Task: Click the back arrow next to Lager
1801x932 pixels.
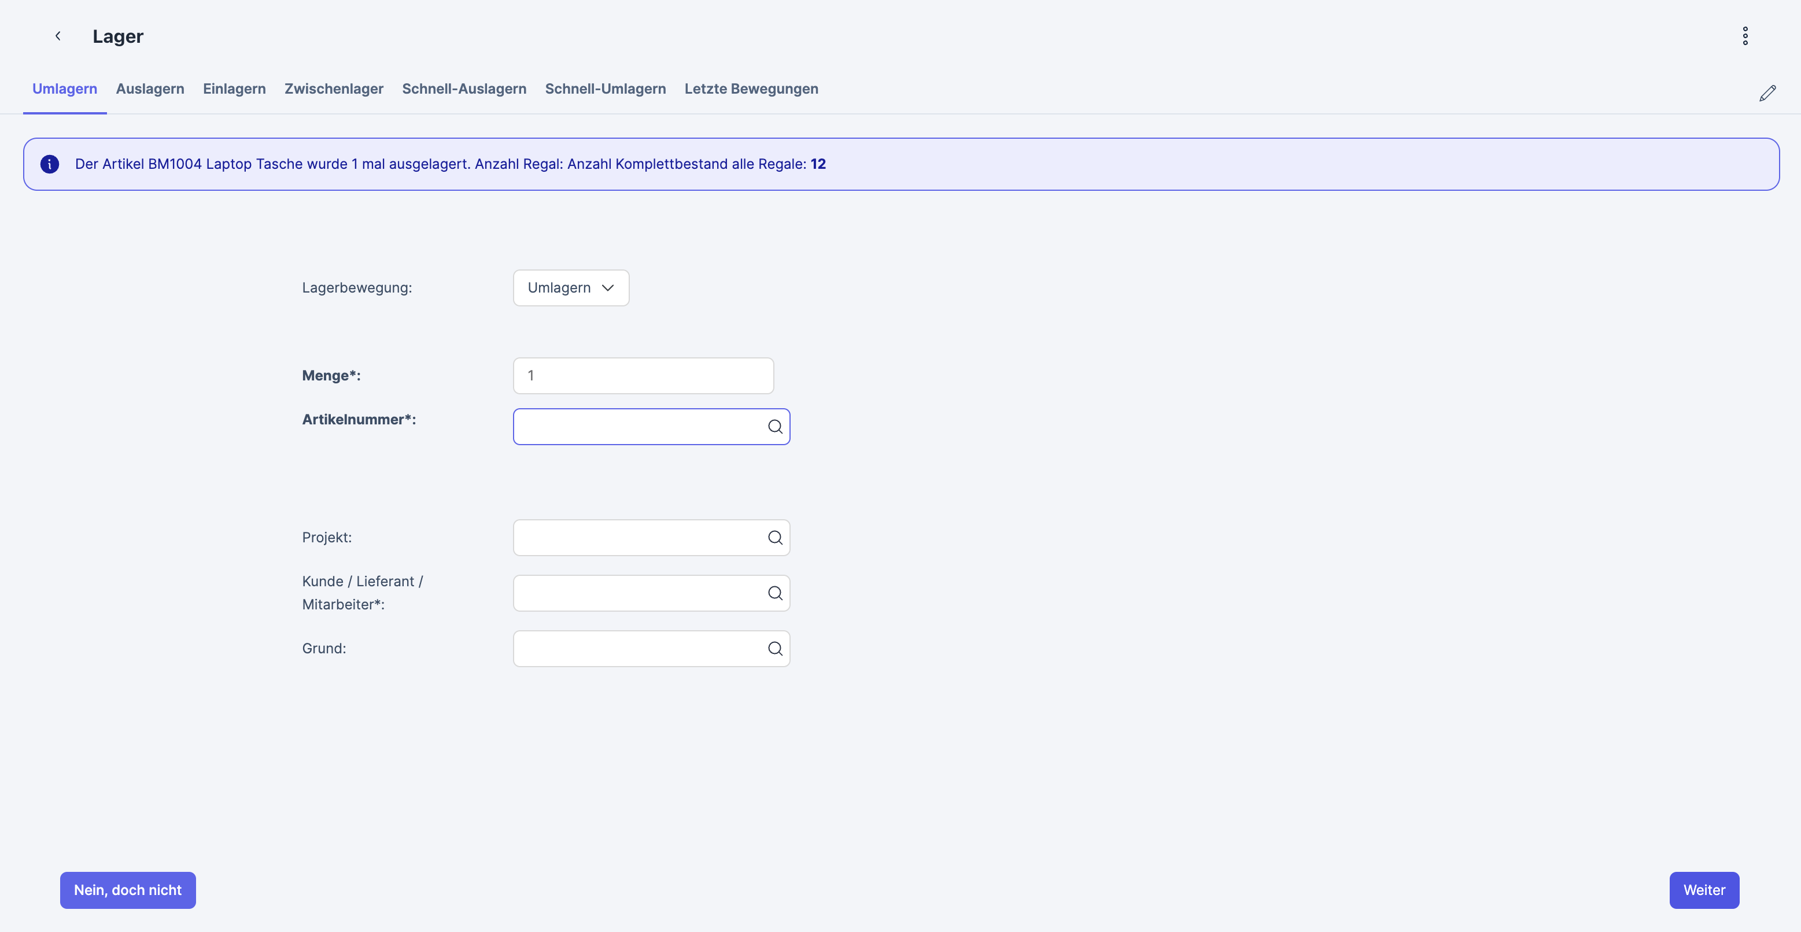Action: pos(58,36)
